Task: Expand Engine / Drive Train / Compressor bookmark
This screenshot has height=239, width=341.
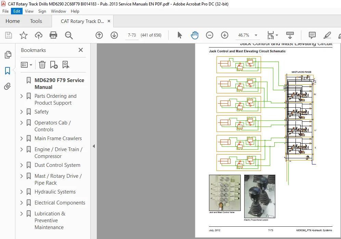Action: tap(22, 149)
